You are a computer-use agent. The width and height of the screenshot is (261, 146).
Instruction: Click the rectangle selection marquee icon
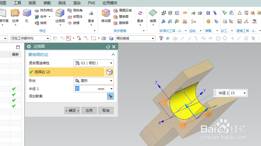[x=93, y=39]
